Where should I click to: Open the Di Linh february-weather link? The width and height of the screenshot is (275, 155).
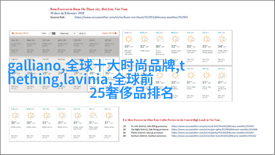[x=213, y=126]
